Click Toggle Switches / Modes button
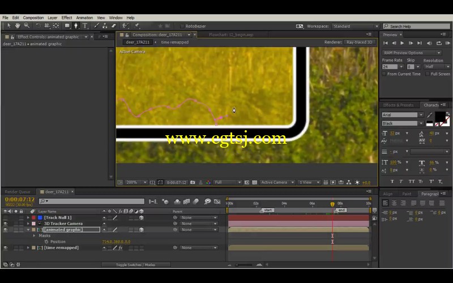This screenshot has width=453, height=283. pyautogui.click(x=135, y=264)
